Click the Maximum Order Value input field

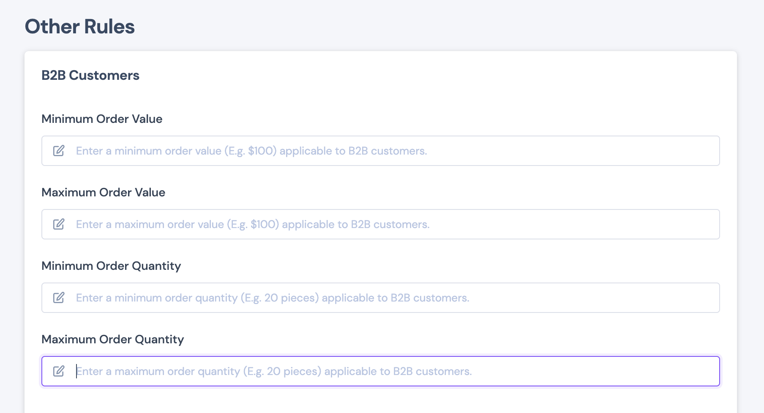380,224
